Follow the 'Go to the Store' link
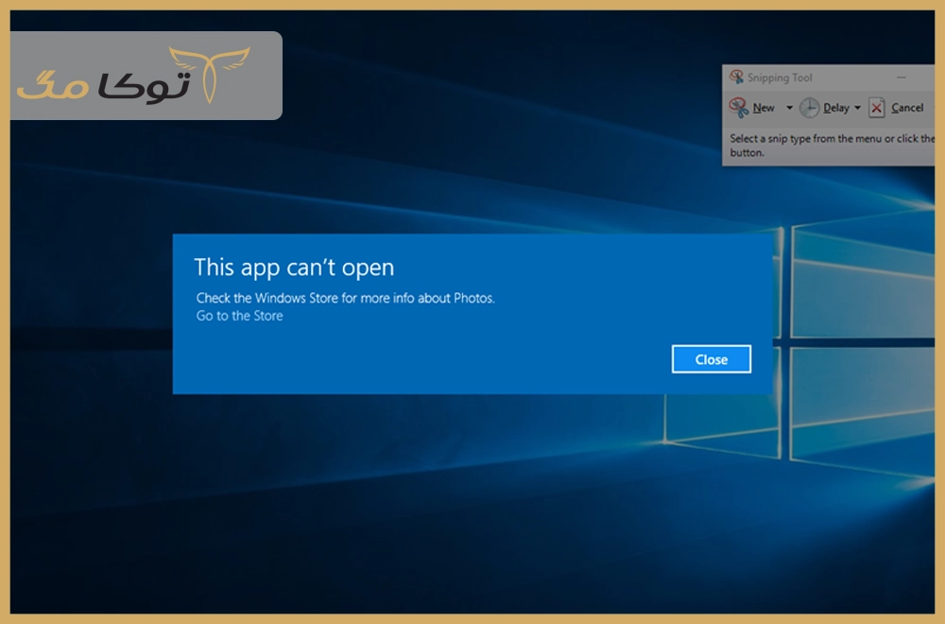Image resolution: width=945 pixels, height=624 pixels. pyautogui.click(x=239, y=316)
